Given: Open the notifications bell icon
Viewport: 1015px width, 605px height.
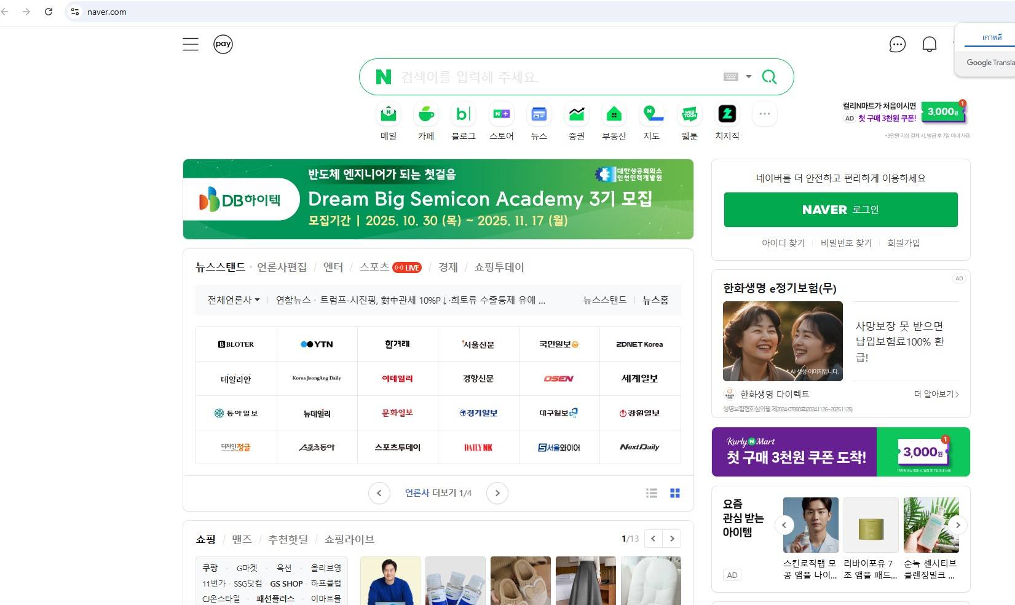Looking at the screenshot, I should click(x=930, y=44).
